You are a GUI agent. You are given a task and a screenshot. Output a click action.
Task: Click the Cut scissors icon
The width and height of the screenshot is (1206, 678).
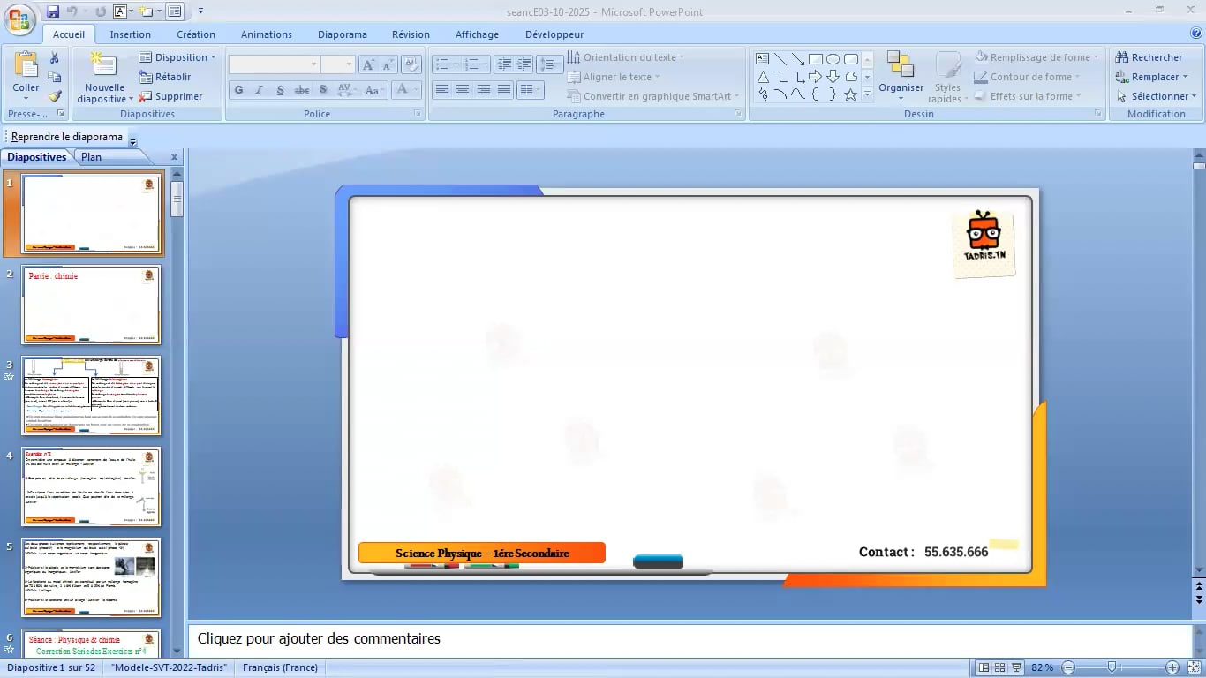coord(55,57)
